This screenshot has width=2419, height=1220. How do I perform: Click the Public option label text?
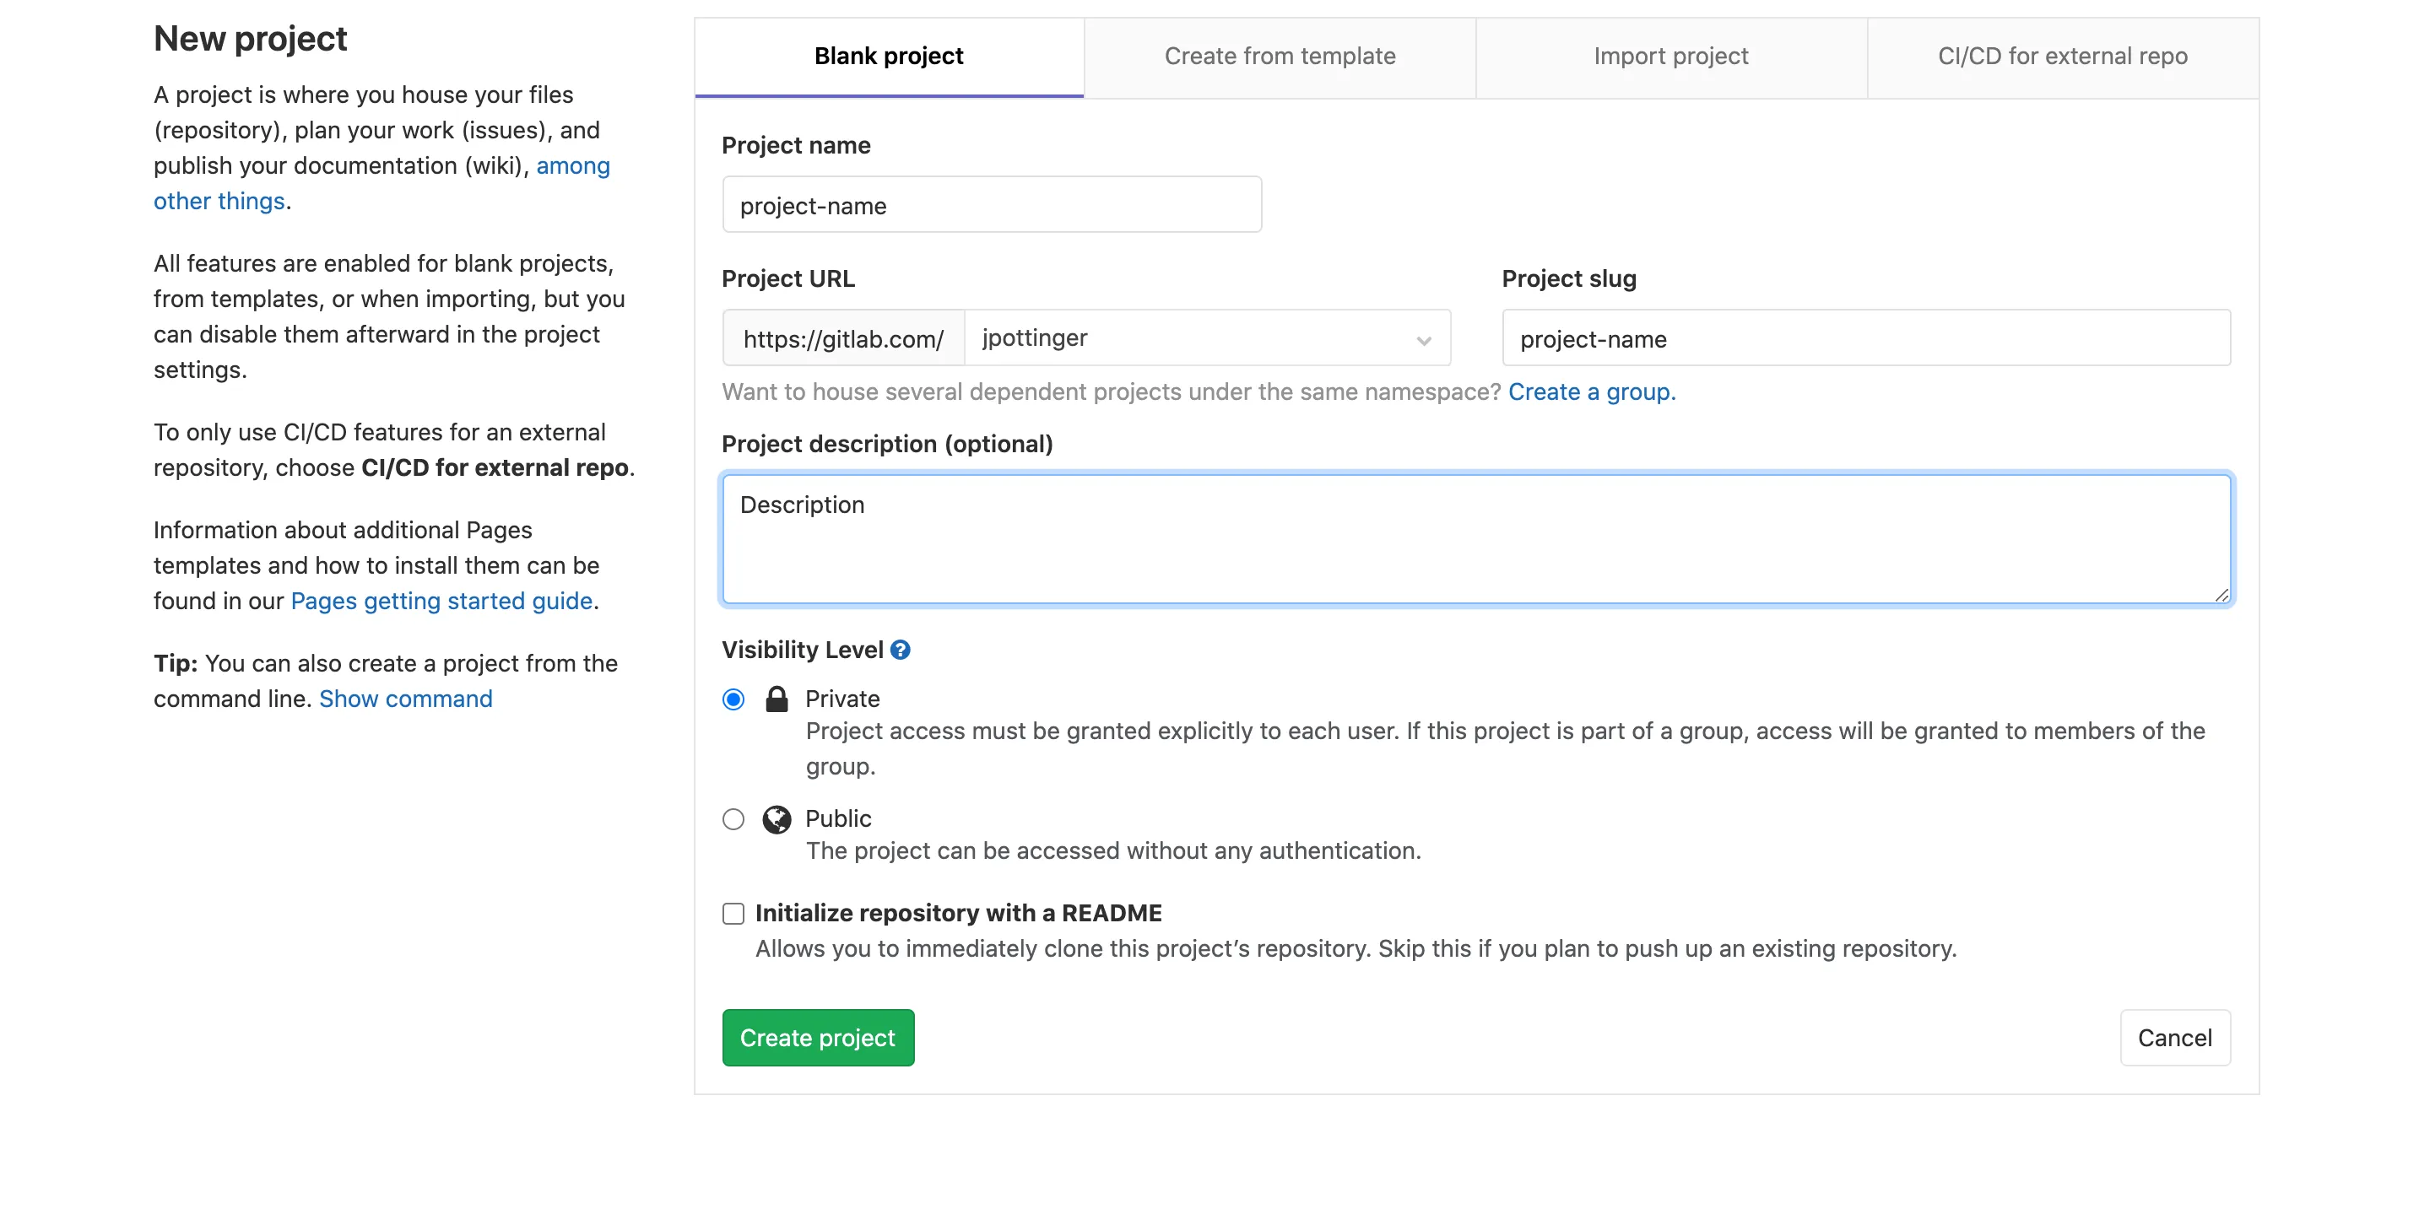point(837,819)
